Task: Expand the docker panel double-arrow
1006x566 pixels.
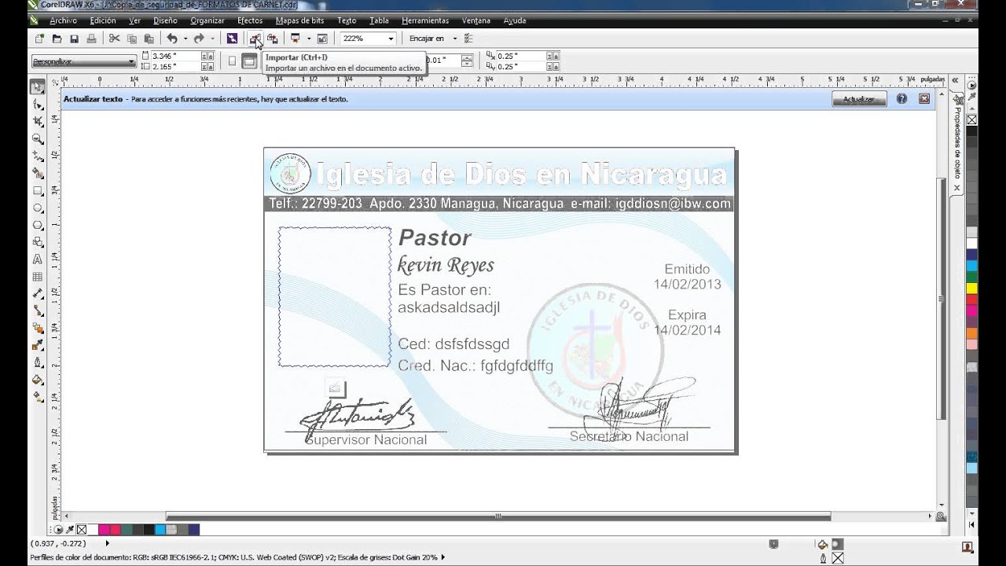Action: point(956,80)
